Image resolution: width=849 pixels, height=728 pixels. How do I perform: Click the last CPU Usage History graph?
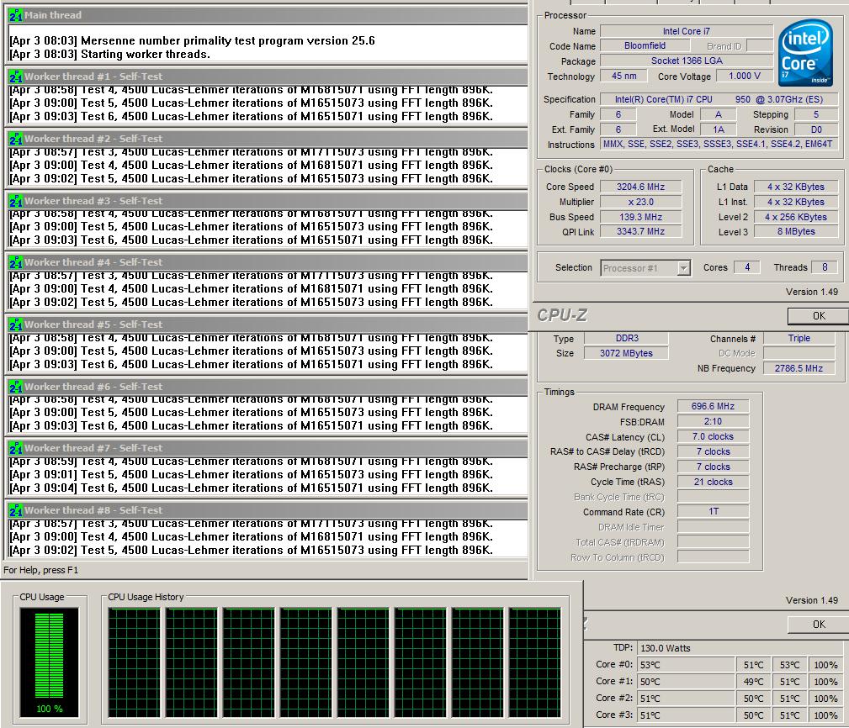534,662
